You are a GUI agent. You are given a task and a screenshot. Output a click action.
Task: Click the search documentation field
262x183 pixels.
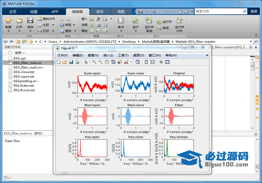pyautogui.click(x=218, y=11)
